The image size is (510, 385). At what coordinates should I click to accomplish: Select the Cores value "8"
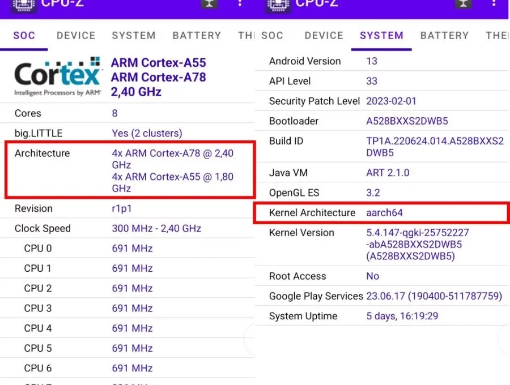(114, 113)
